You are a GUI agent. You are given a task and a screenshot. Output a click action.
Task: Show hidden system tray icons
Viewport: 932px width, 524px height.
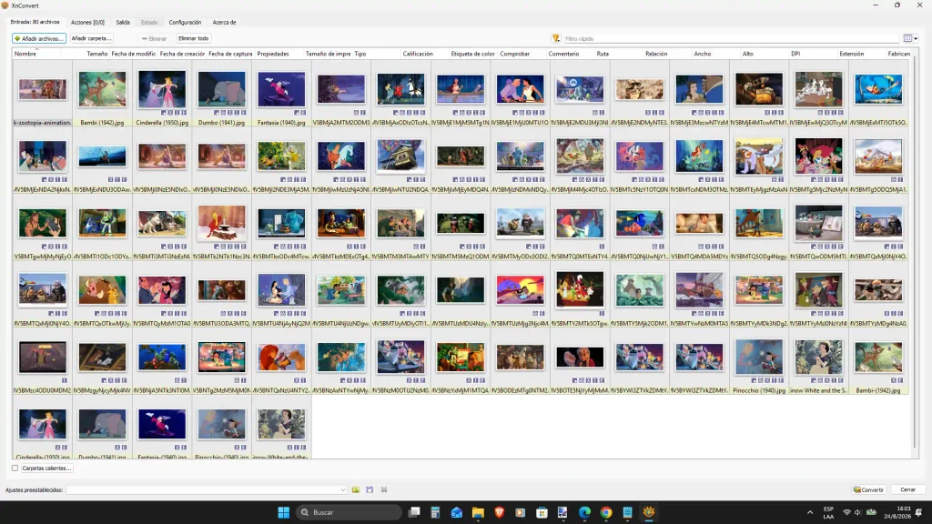pos(809,512)
